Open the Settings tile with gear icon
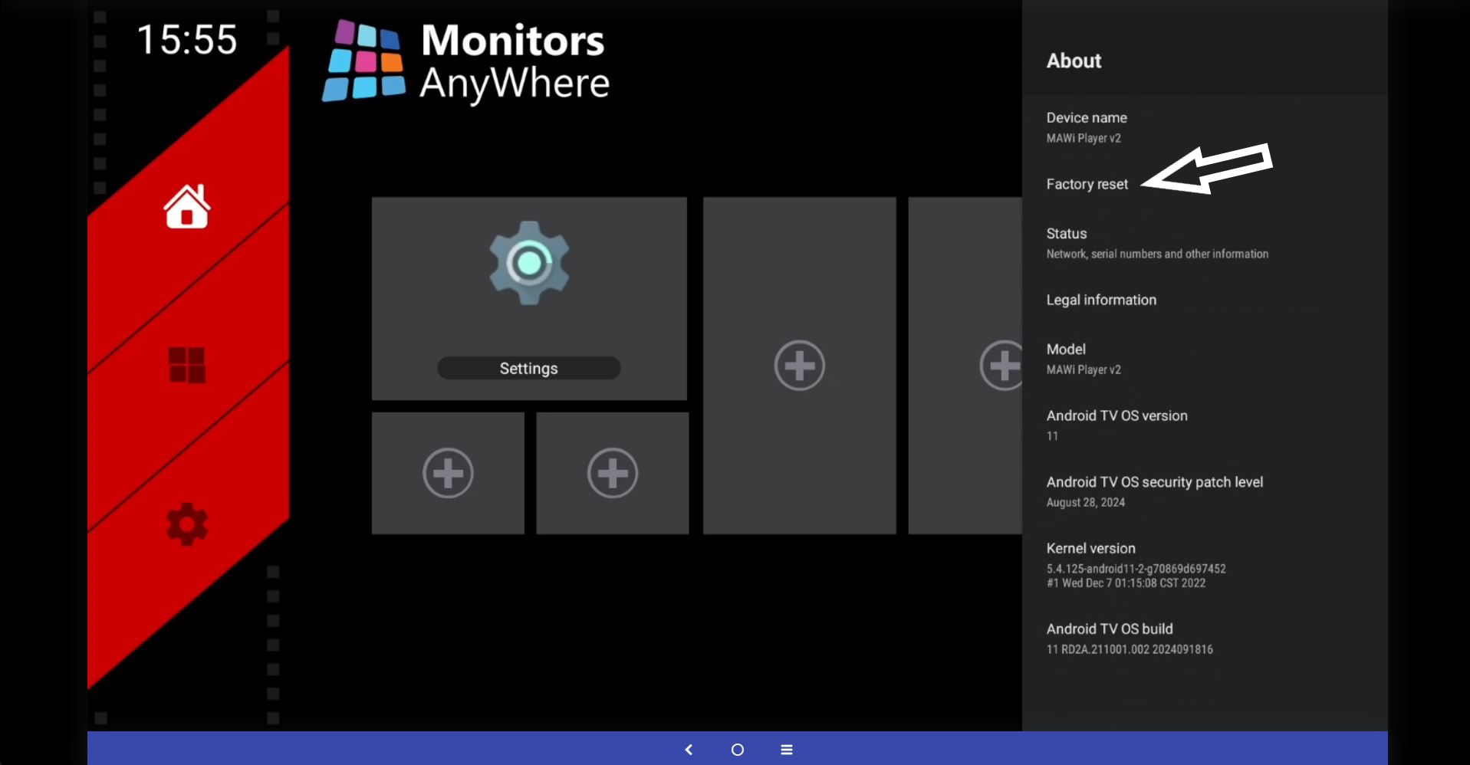 pyautogui.click(x=529, y=298)
